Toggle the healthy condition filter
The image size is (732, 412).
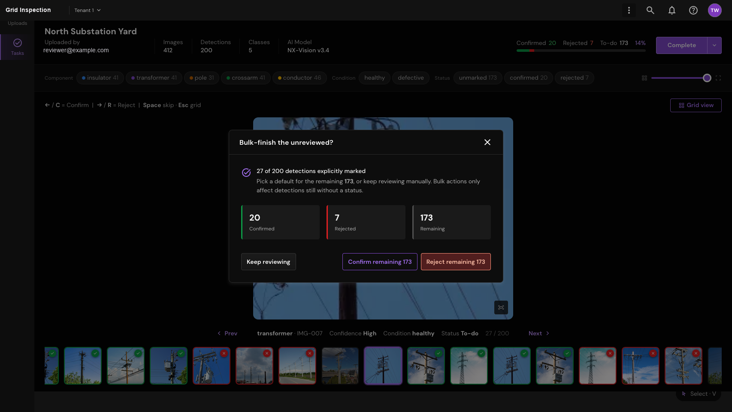(x=375, y=78)
